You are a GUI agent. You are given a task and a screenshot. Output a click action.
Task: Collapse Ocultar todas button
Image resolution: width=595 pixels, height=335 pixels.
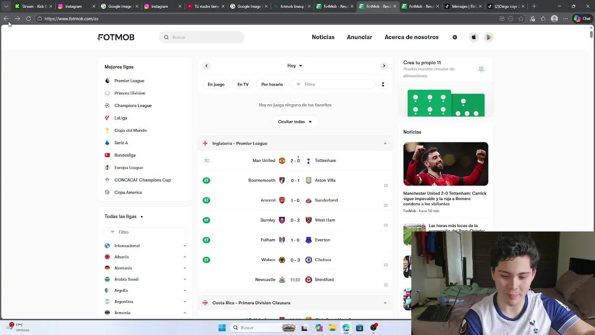[295, 121]
